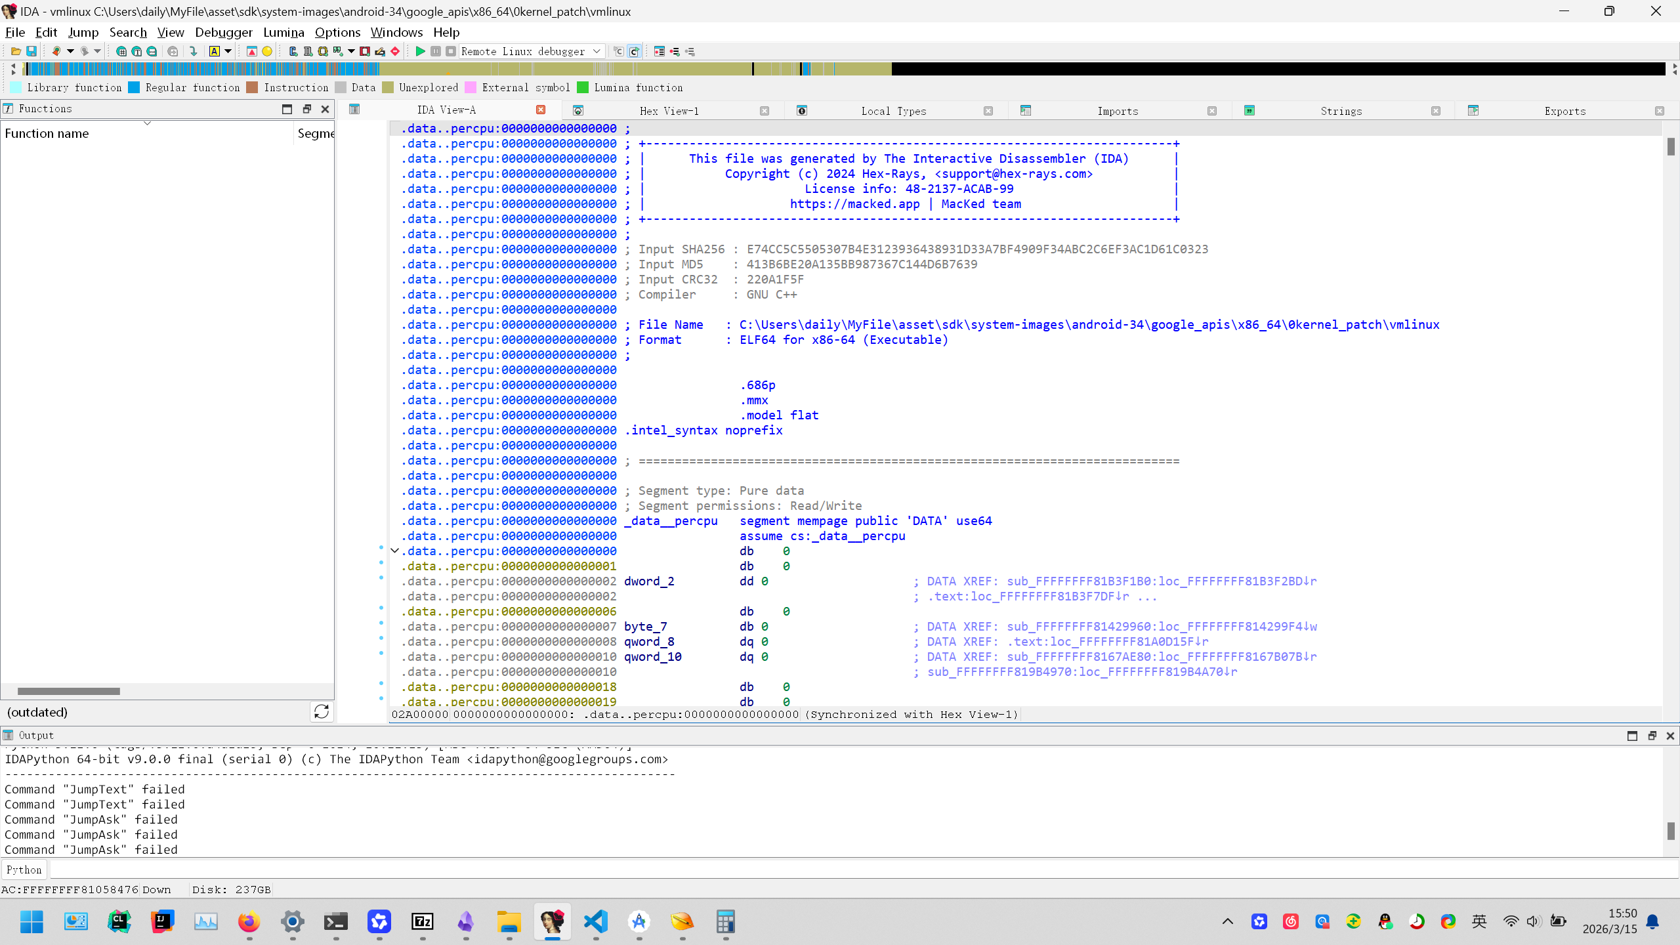Switch to the Strings tab
Image resolution: width=1680 pixels, height=945 pixels.
tap(1341, 111)
